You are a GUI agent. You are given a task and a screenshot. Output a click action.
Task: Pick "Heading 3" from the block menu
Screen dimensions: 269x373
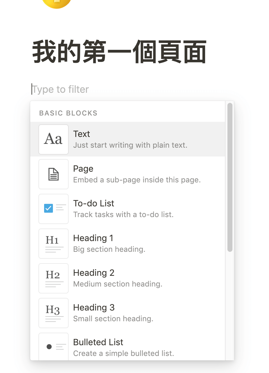pyautogui.click(x=94, y=308)
